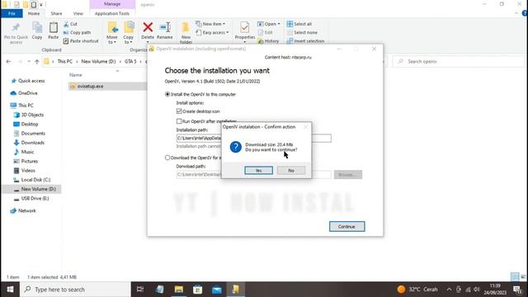
Task: Click Invert selection in ribbon
Action: click(305, 40)
